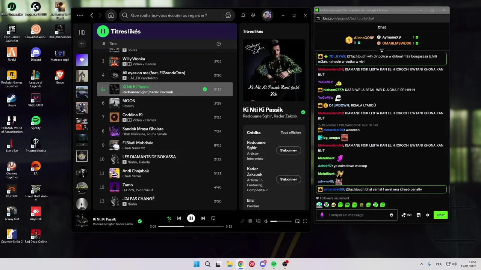Open Kick chat settings gear

pyautogui.click(x=428, y=215)
